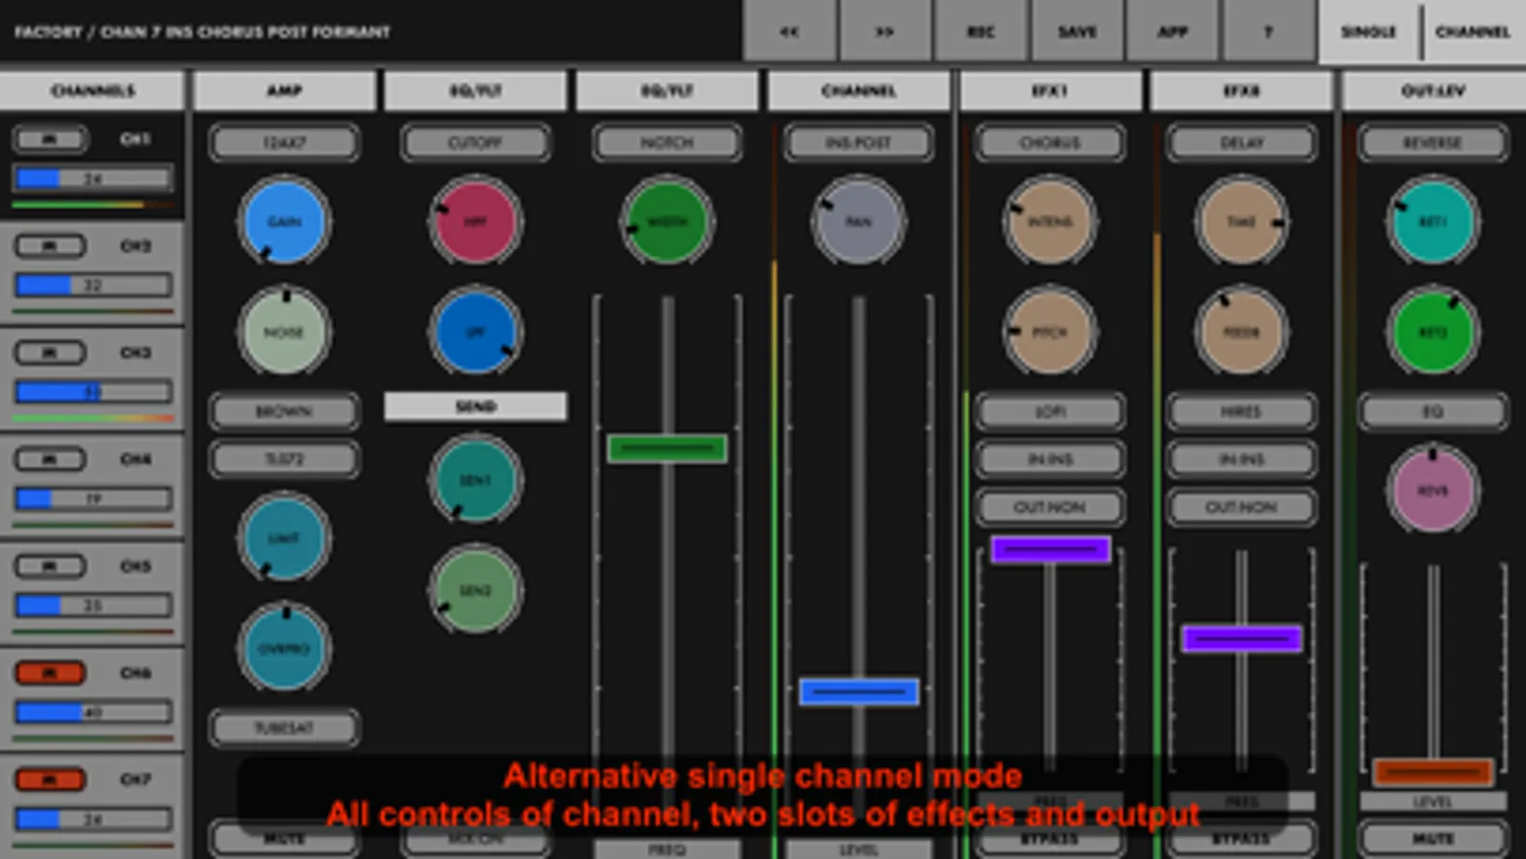Click the OUT:NON button in EFX2
The width and height of the screenshot is (1526, 859).
click(x=1242, y=507)
